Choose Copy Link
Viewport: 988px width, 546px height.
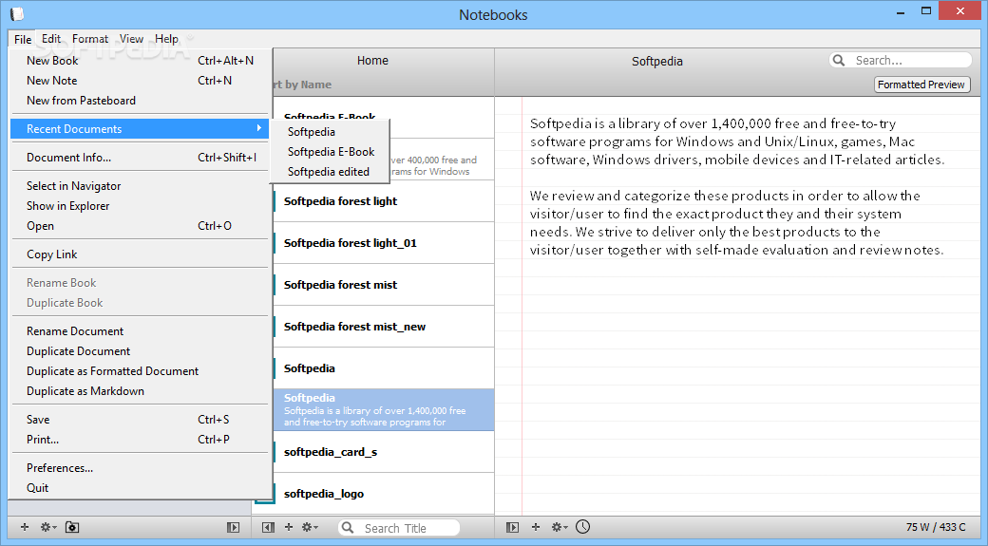pos(141,254)
